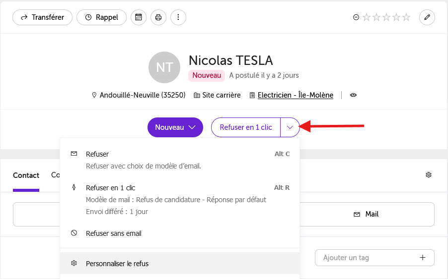Select Refuser sans email option
The height and width of the screenshot is (279, 448).
pyautogui.click(x=180, y=233)
